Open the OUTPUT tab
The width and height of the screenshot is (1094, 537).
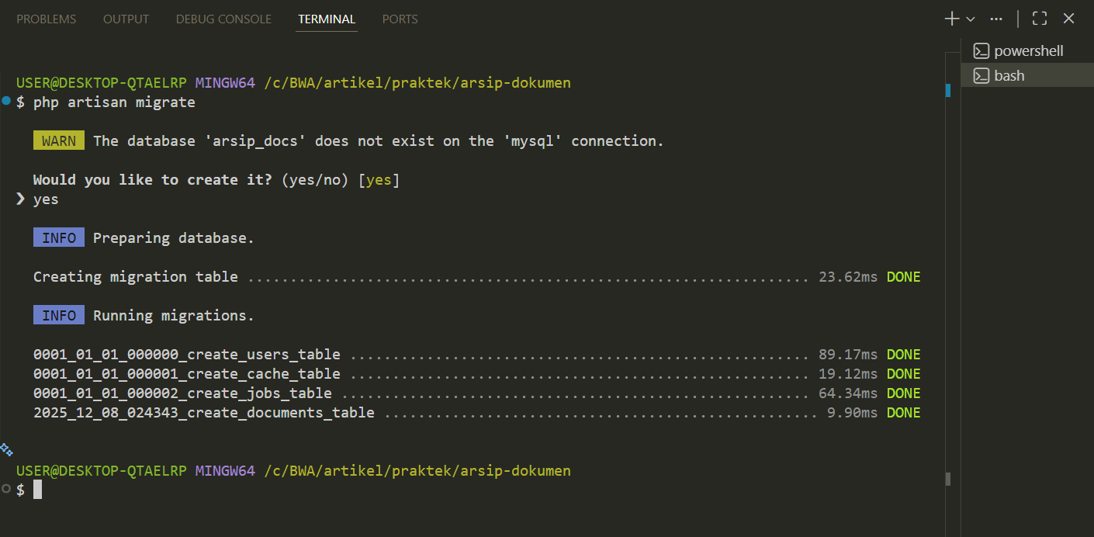click(126, 19)
